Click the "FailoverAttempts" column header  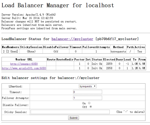coord(96,47)
